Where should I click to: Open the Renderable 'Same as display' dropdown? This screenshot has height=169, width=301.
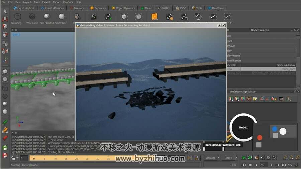[x=268, y=65]
